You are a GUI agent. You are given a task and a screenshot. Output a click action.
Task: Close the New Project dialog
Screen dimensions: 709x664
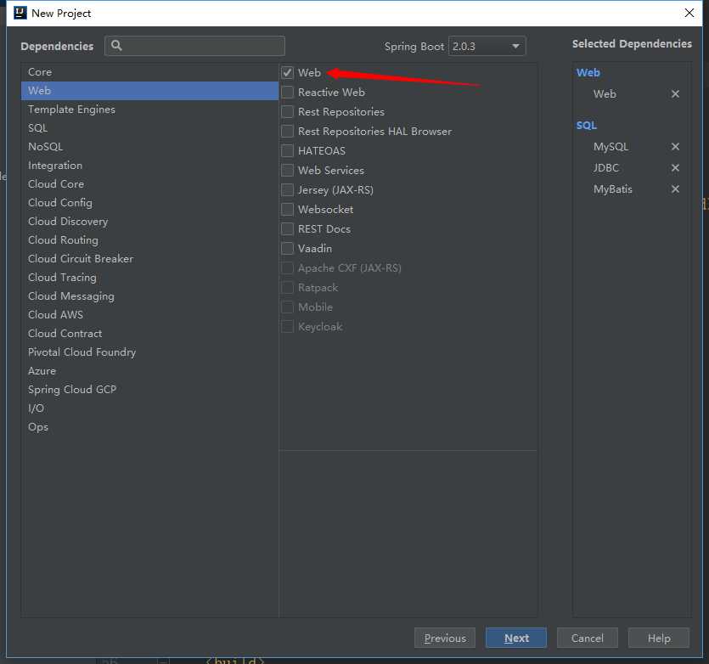pos(689,13)
